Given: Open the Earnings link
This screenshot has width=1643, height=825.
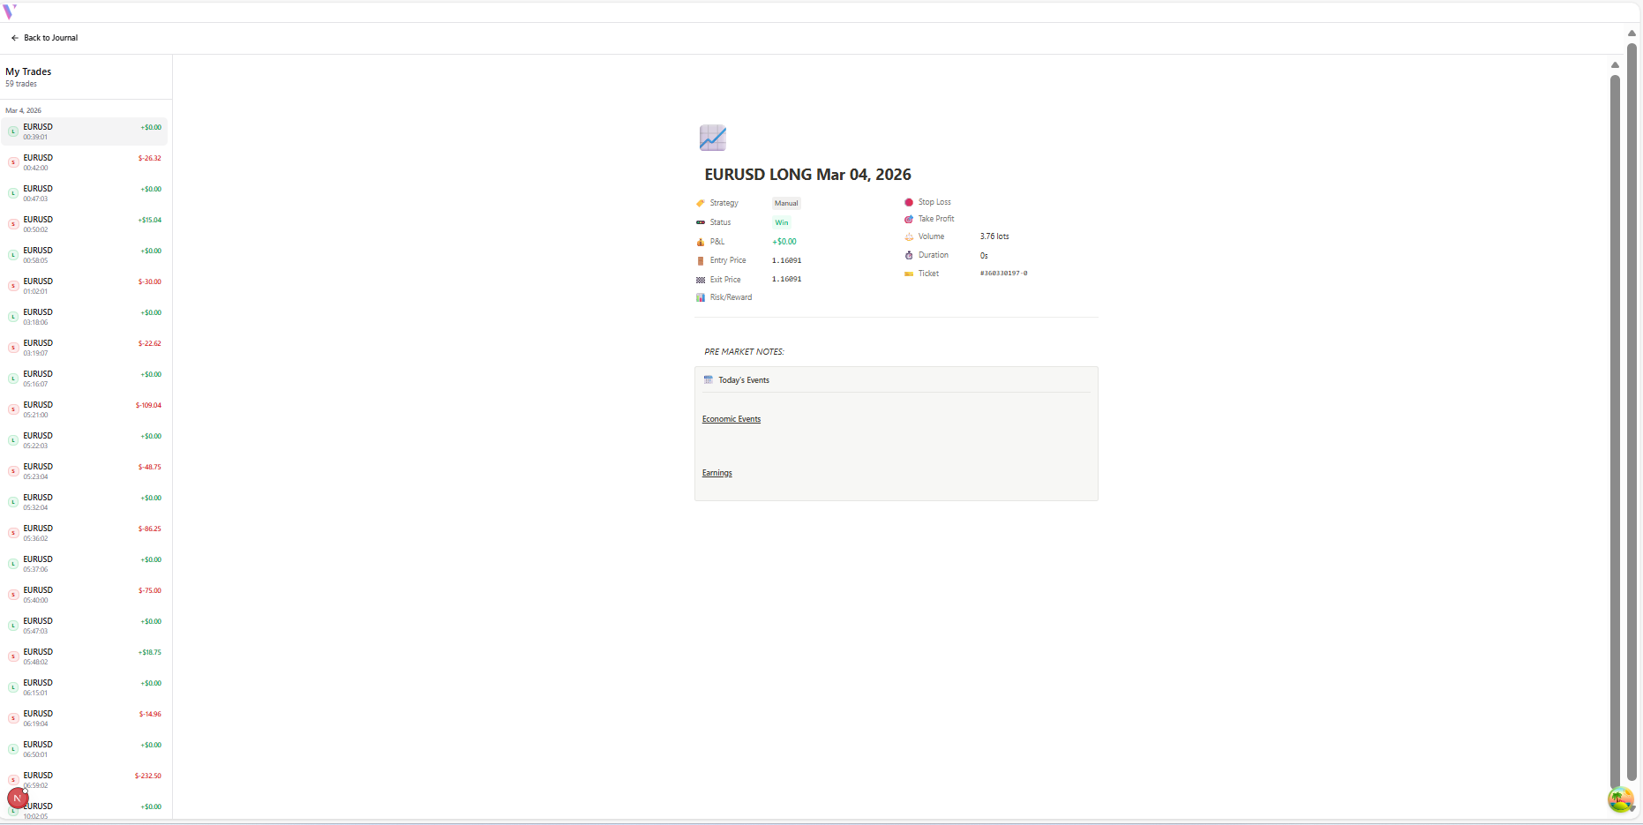Looking at the screenshot, I should (716, 473).
